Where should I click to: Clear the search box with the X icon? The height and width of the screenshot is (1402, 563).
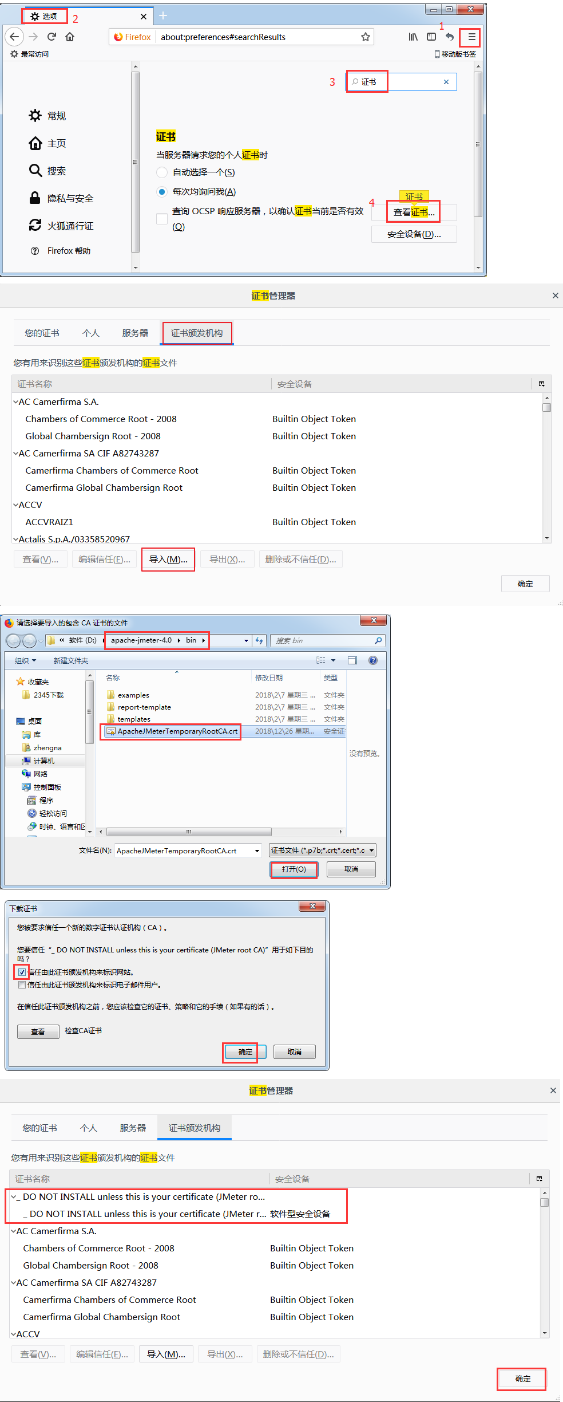coord(446,82)
